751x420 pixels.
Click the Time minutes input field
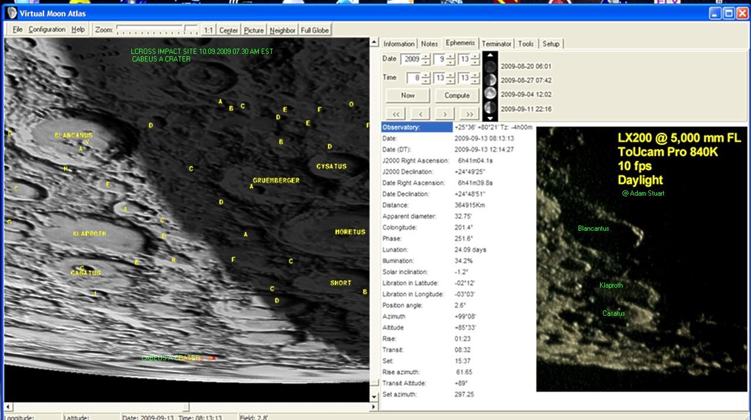(x=441, y=78)
